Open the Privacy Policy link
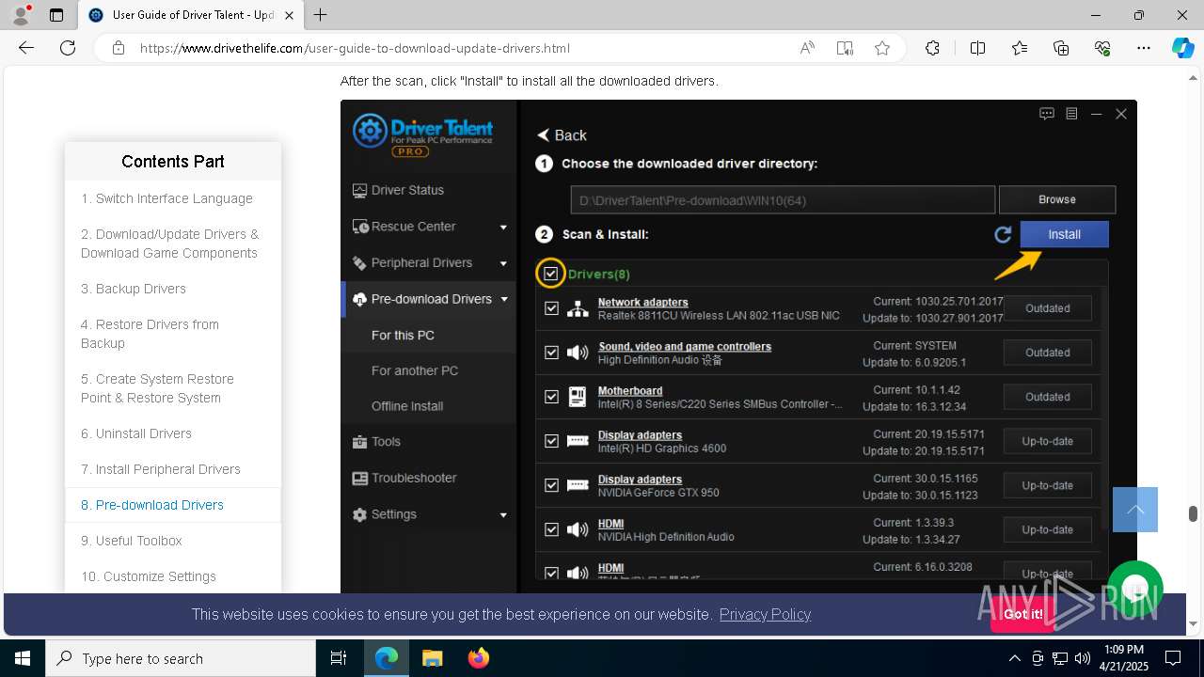This screenshot has width=1204, height=677. tap(765, 614)
